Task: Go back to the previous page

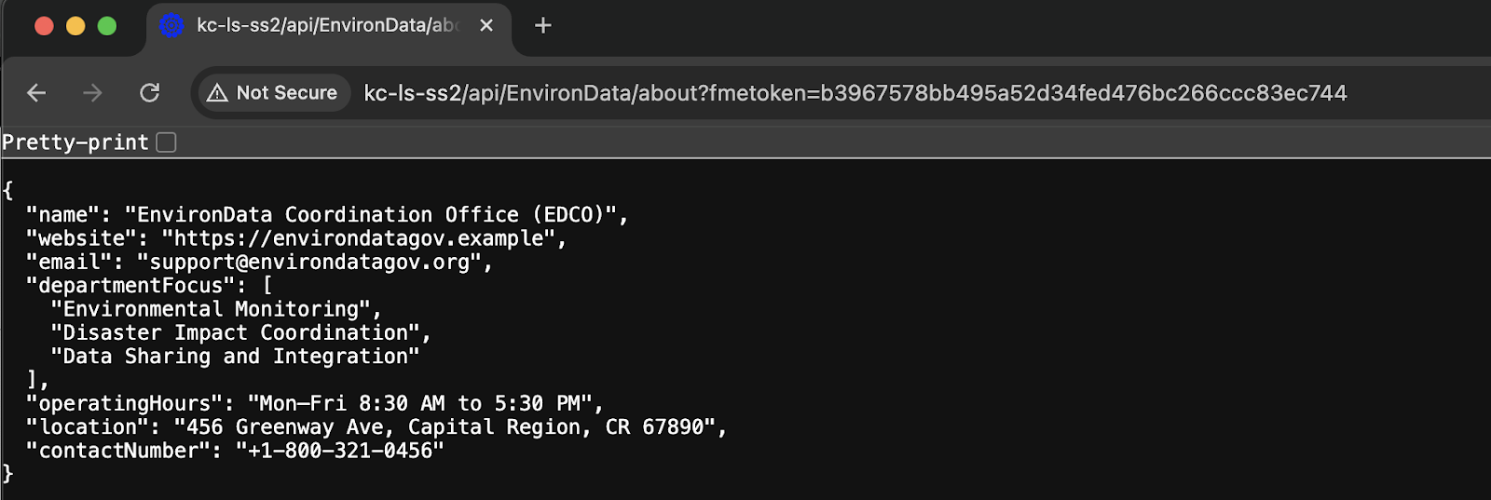Action: coord(36,93)
